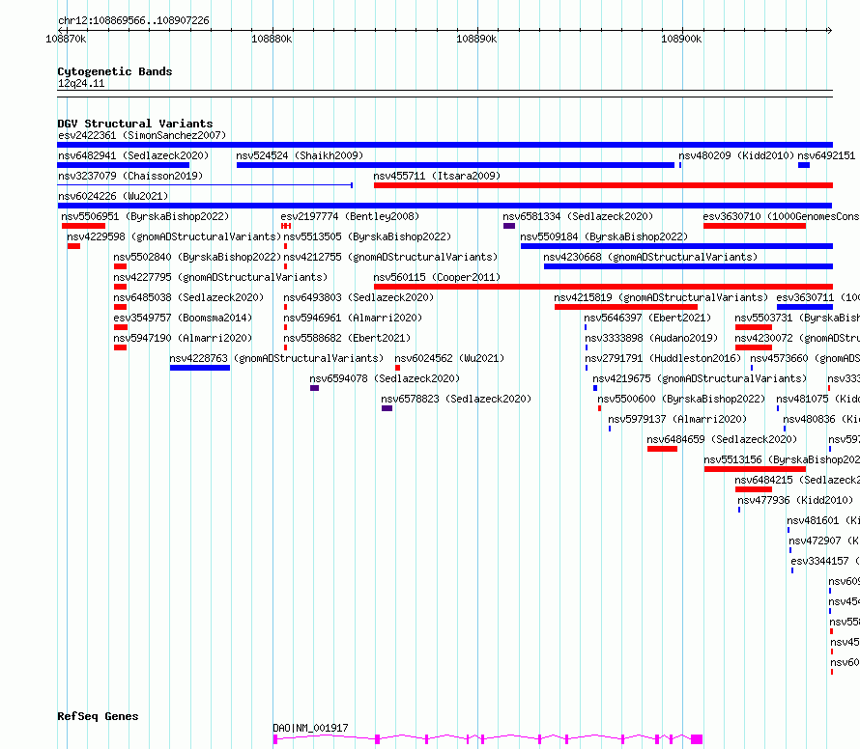Open nsv3237079 (Chaisson2019) variant

coord(130,176)
